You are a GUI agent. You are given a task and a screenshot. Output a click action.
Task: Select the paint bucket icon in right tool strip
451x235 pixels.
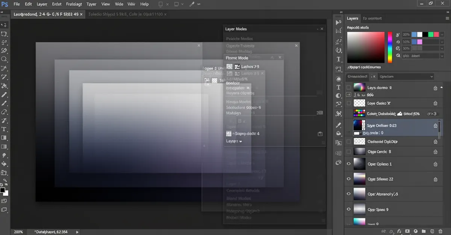point(339,133)
